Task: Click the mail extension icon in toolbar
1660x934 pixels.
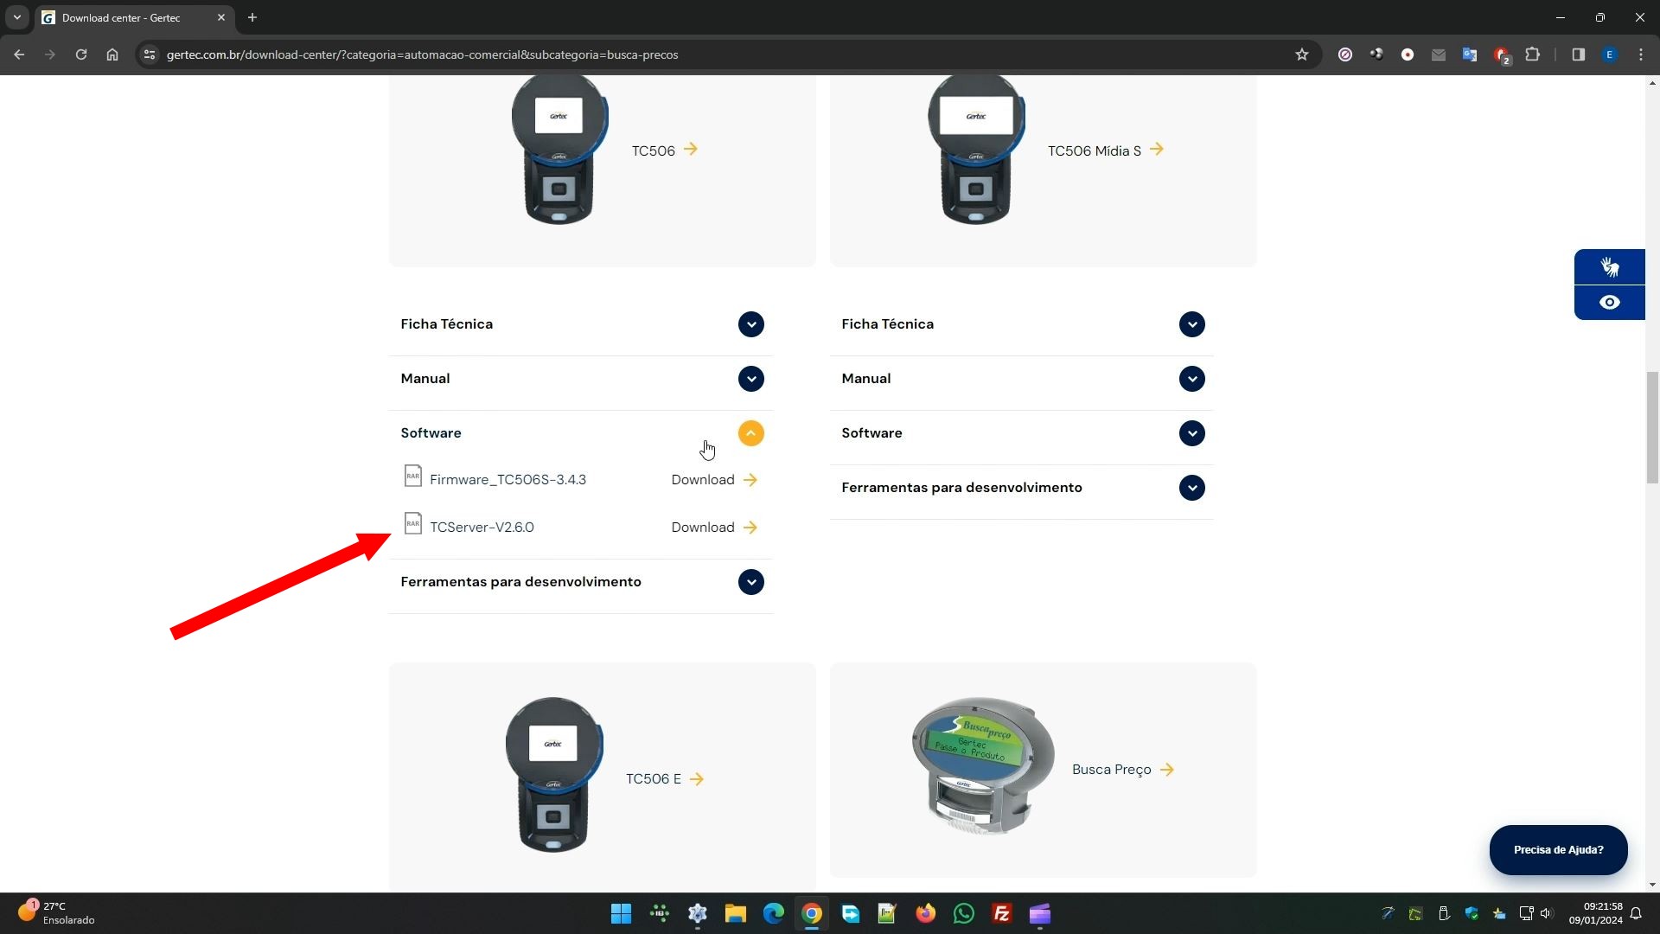Action: click(1439, 54)
